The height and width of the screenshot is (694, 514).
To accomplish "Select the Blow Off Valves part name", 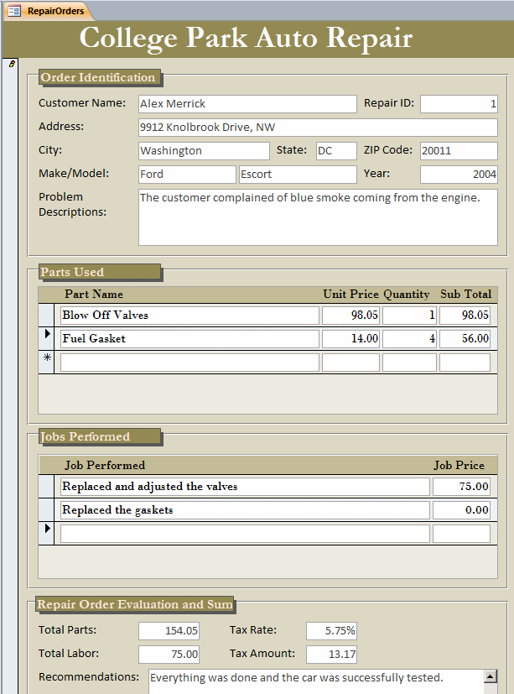I will click(190, 316).
